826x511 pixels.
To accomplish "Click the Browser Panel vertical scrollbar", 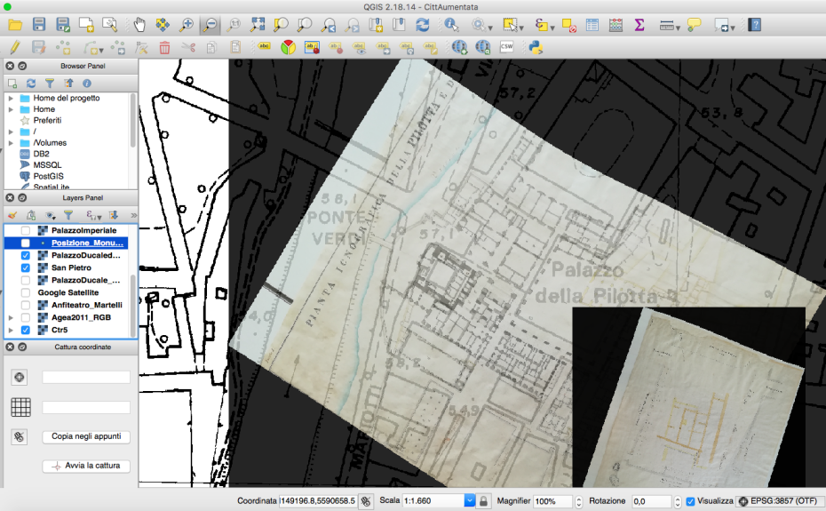I will click(132, 120).
